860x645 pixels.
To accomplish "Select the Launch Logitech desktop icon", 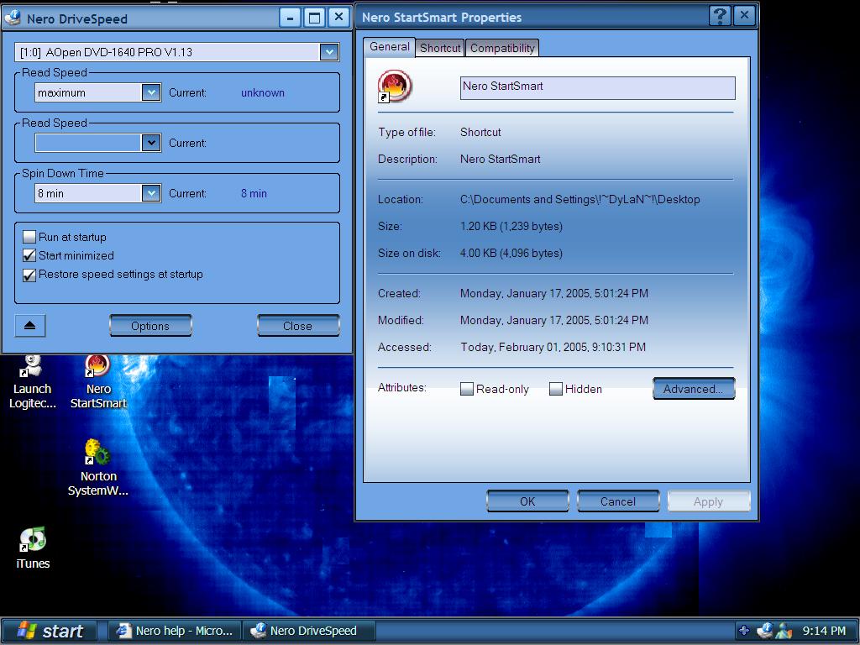I will point(32,368).
